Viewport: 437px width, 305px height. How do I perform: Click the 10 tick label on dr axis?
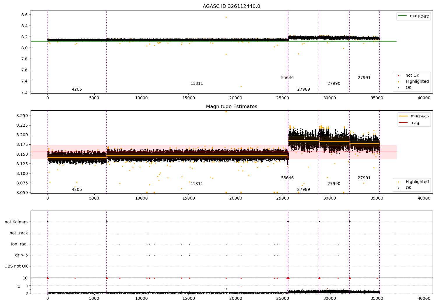(25, 278)
